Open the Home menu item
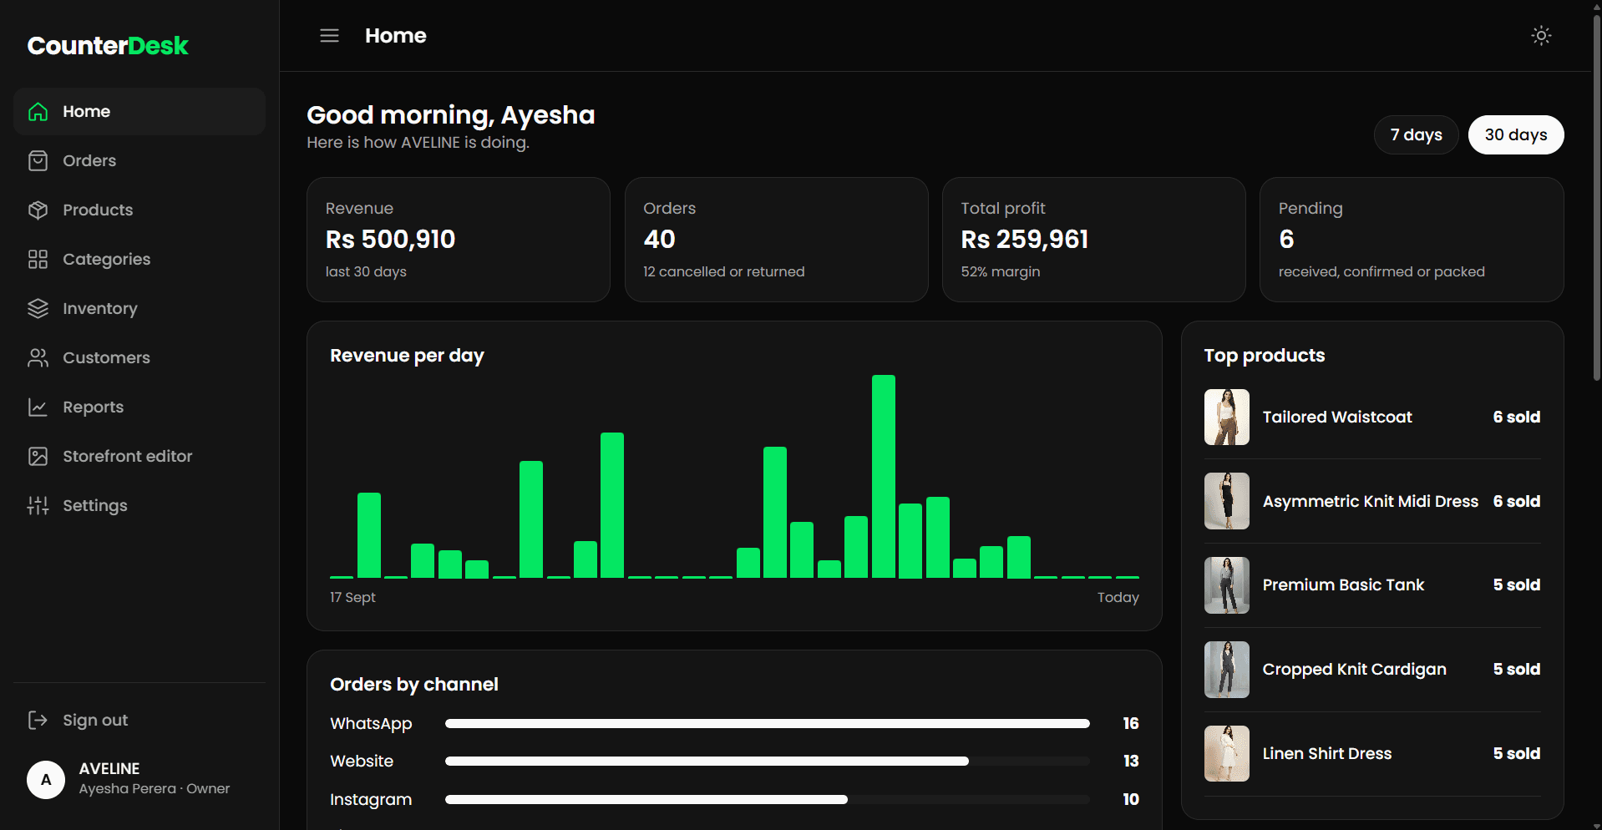 point(139,112)
